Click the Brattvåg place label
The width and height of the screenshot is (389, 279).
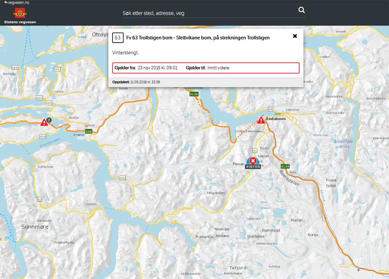[9, 74]
